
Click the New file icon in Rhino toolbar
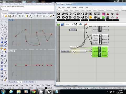pos(3,16)
